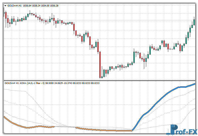Click the lowest red candle at chart bottom
Viewport: 198px width, 136px height.
(103, 73)
